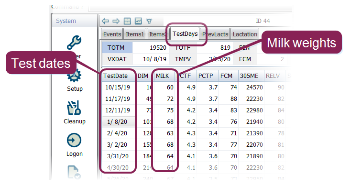Select test date 4/30/20 row
350x186 pixels.
tap(118, 168)
